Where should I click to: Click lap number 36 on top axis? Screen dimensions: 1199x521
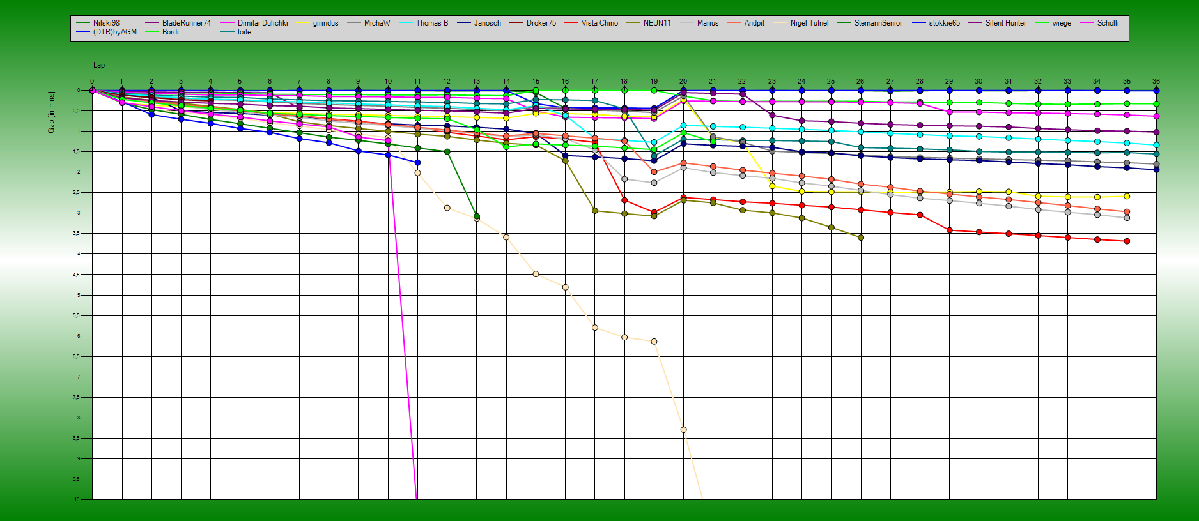[x=1156, y=82]
